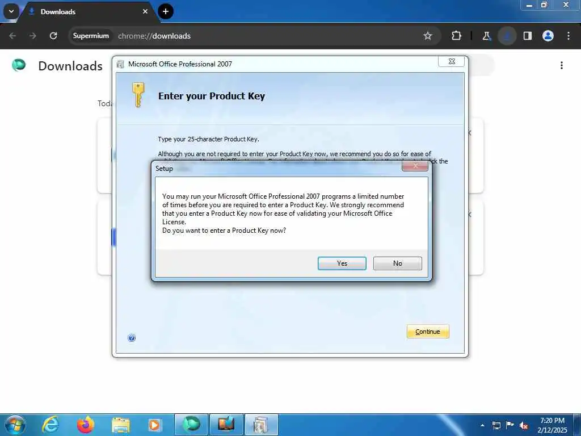581x436 pixels.
Task: Open the Action Center flag icon
Action: [510, 425]
